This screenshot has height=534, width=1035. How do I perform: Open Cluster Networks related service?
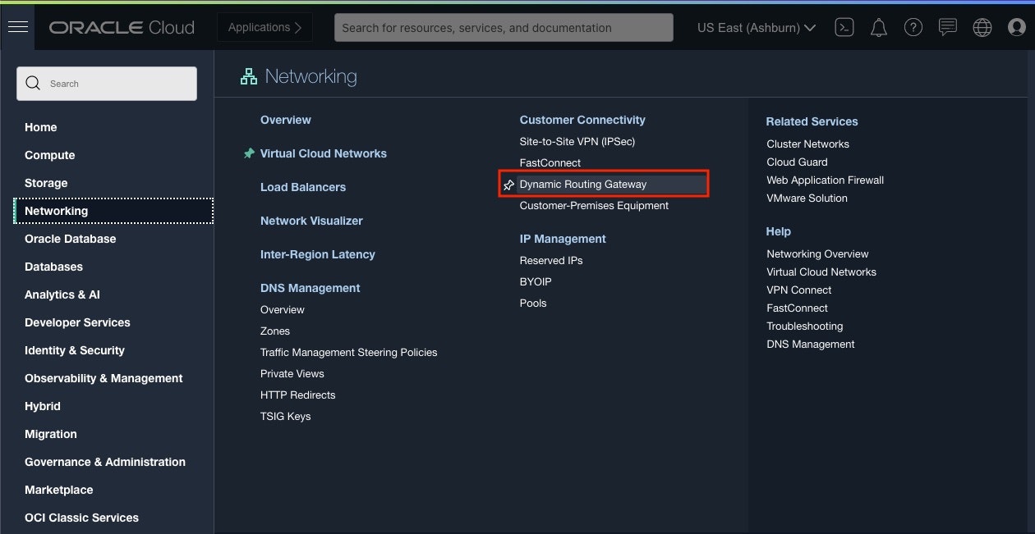pyautogui.click(x=808, y=144)
